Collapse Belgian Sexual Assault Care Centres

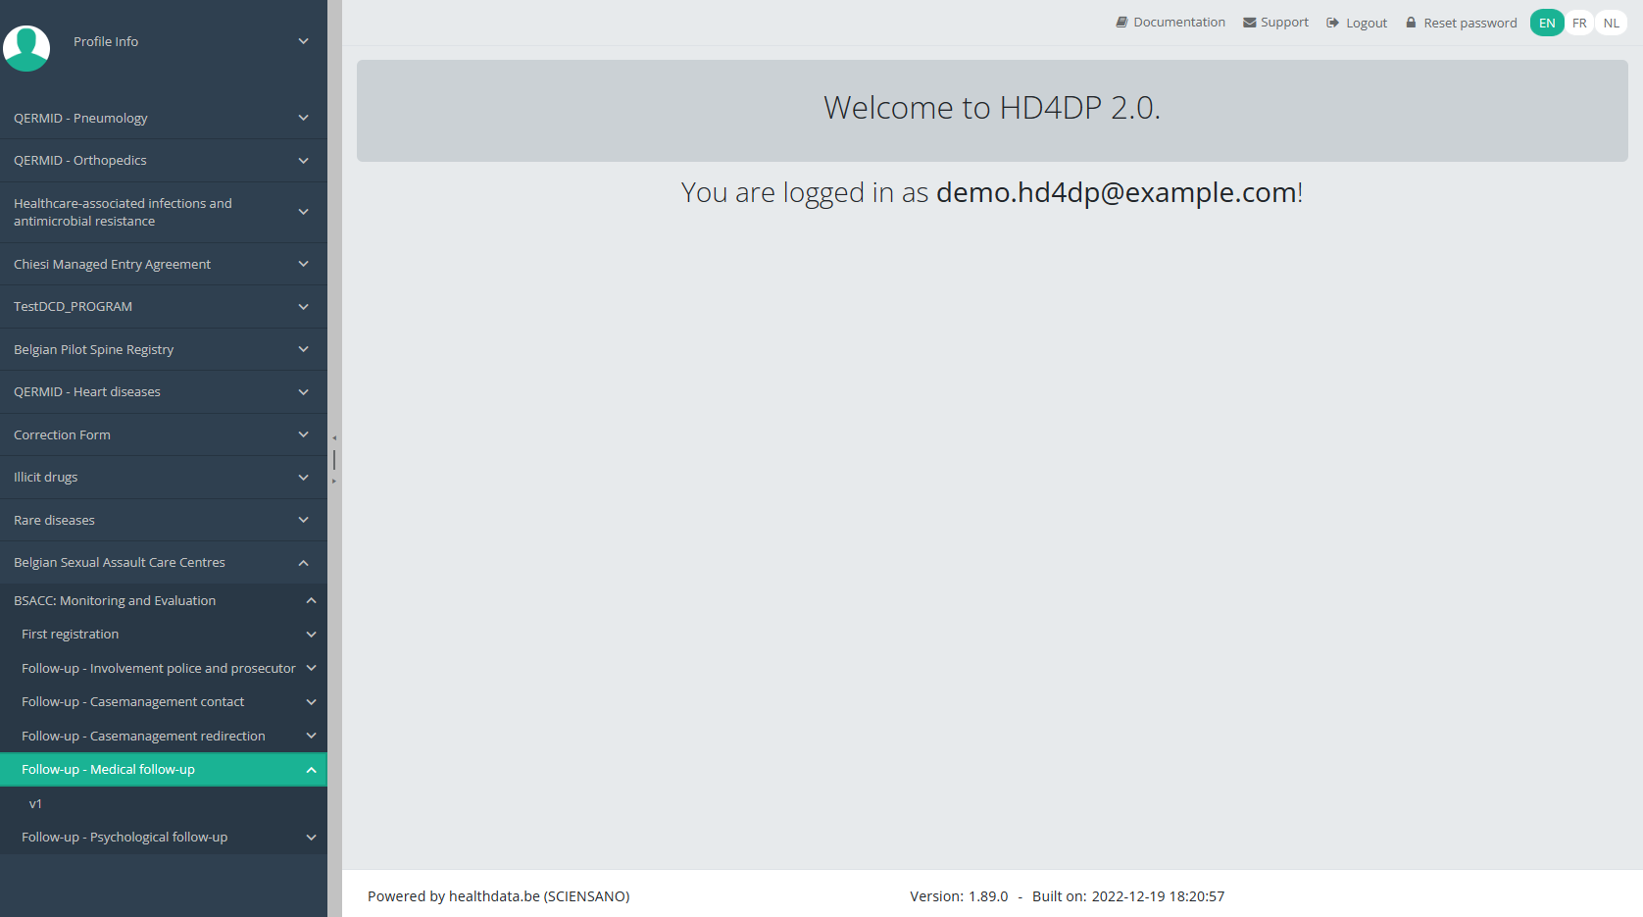point(303,563)
